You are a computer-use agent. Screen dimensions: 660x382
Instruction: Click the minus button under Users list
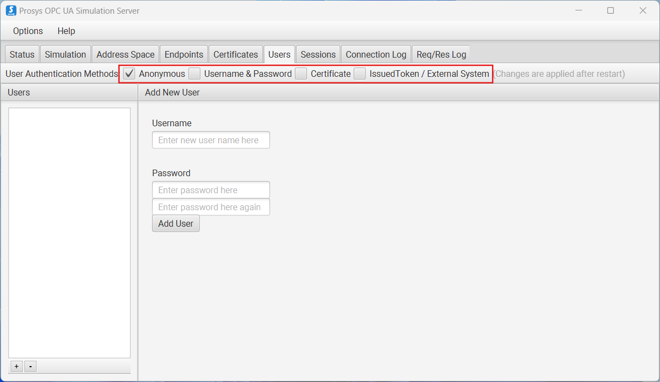pyautogui.click(x=30, y=366)
